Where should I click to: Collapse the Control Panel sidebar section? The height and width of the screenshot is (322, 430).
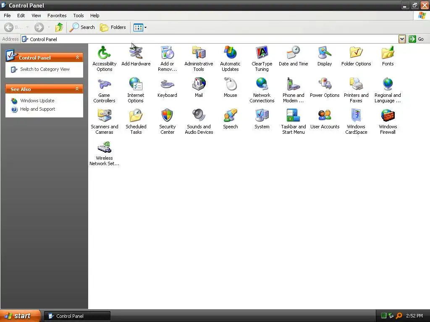pyautogui.click(x=77, y=57)
